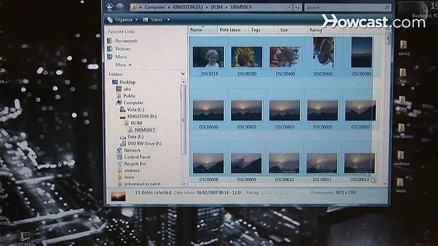Select the Data (E:) drive

point(135,136)
